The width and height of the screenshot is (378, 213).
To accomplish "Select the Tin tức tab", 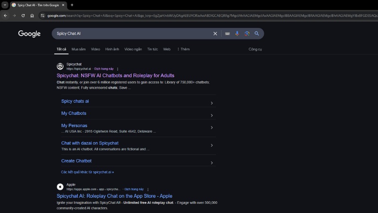I will [x=152, y=49].
